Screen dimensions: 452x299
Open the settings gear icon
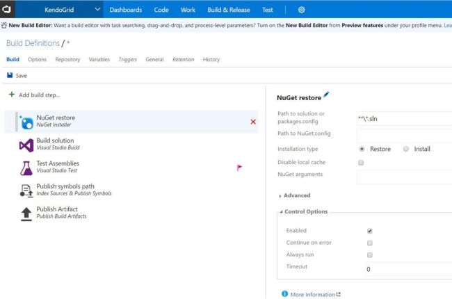coord(302,10)
